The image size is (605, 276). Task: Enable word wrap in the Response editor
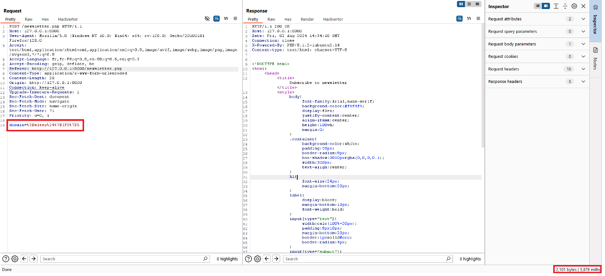pyautogui.click(x=459, y=18)
